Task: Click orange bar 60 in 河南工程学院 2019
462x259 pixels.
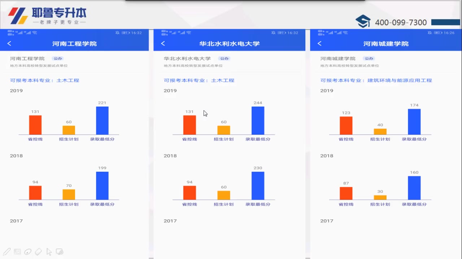Action: pyautogui.click(x=69, y=130)
